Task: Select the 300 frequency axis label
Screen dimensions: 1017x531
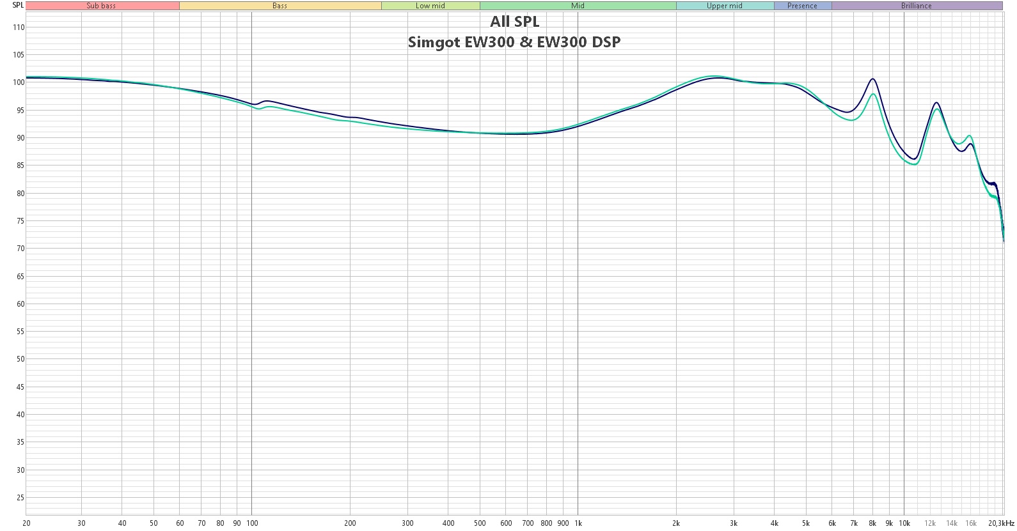Action: coord(407,523)
